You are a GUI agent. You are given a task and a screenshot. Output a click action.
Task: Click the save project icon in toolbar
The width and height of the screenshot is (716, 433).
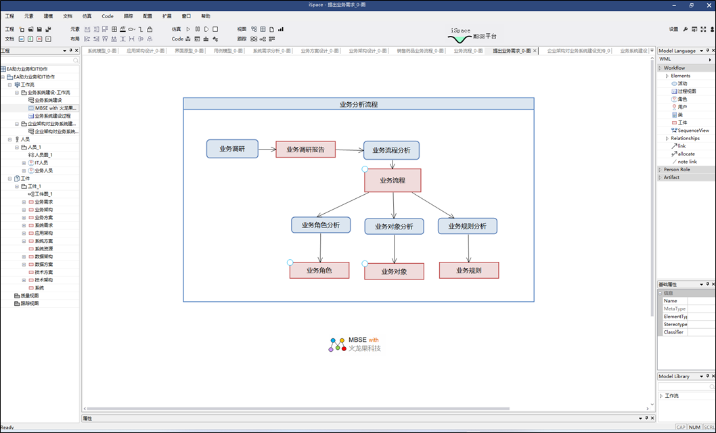point(39,29)
